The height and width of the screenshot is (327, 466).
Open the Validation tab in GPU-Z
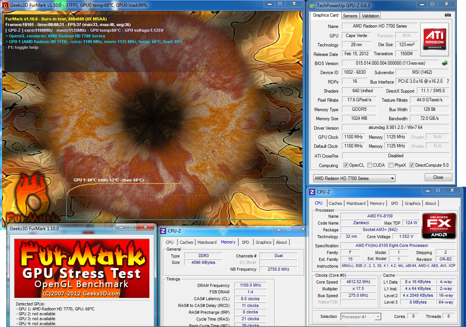370,16
